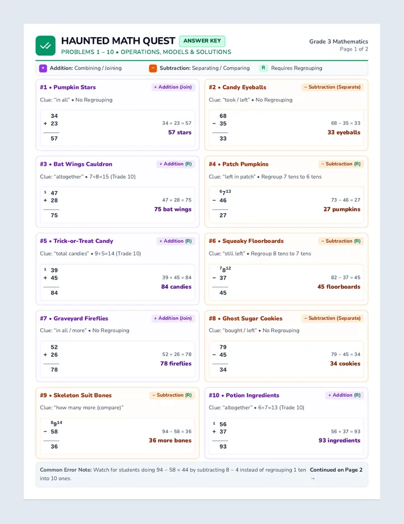
Task: Click the 93 ingredients answer
Action: coord(339,440)
